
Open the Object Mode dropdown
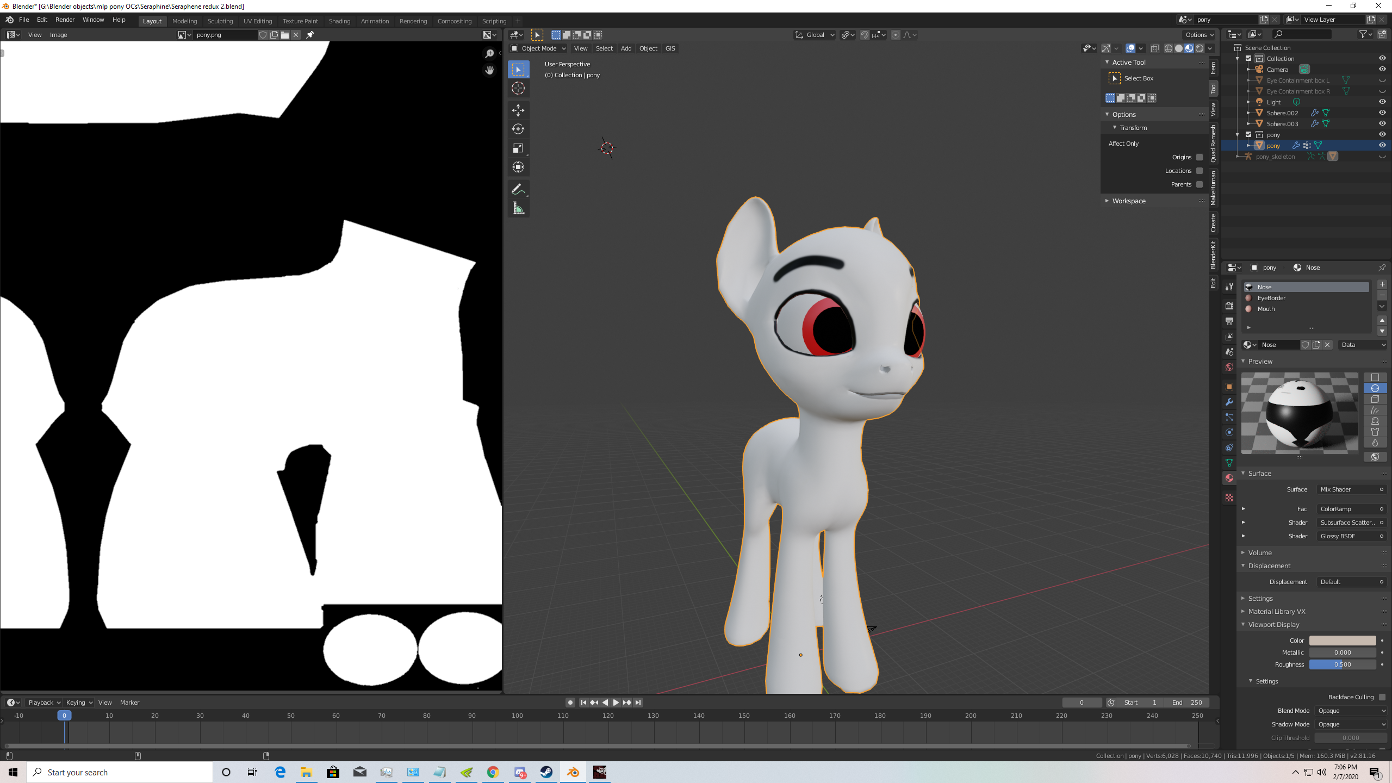point(538,48)
